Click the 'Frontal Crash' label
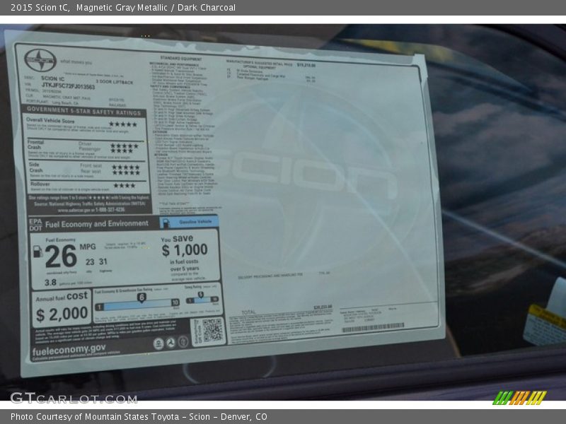Image resolution: width=566 pixels, height=424 pixels. point(35,145)
